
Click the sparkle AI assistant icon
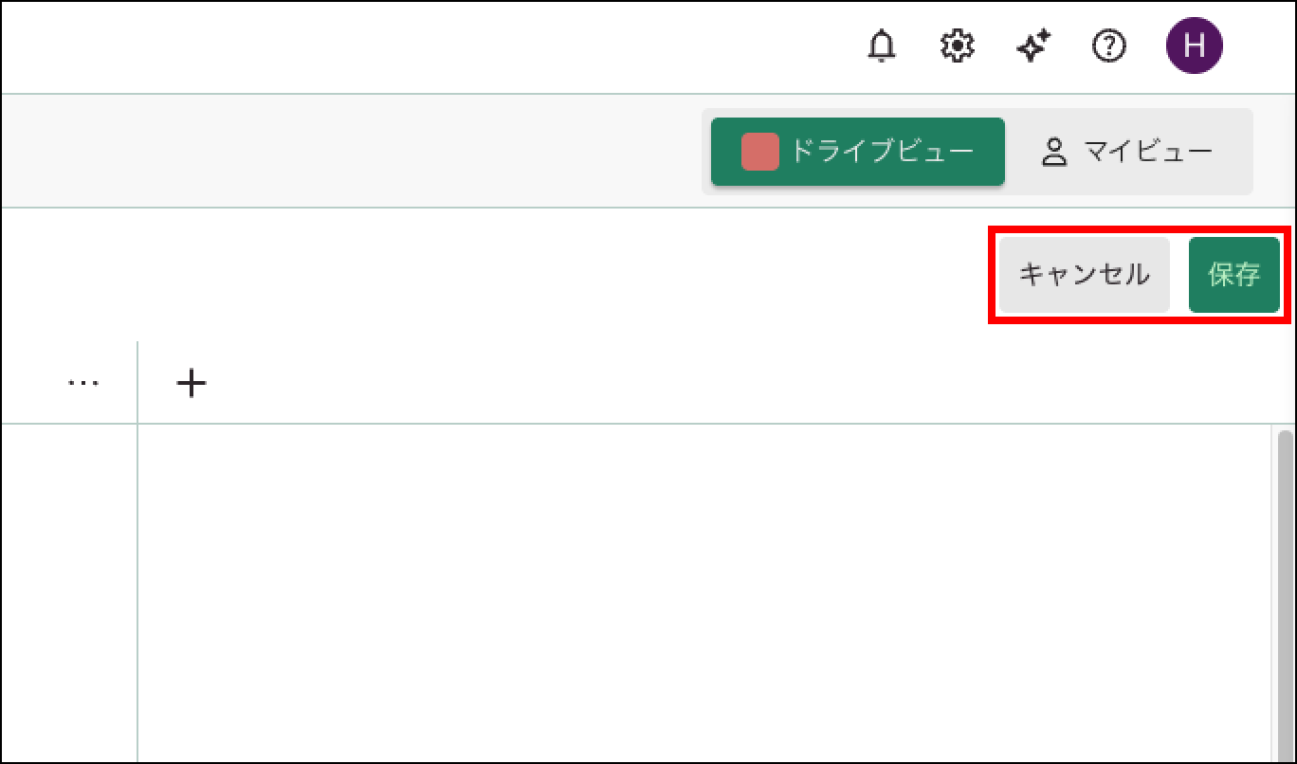[1033, 45]
